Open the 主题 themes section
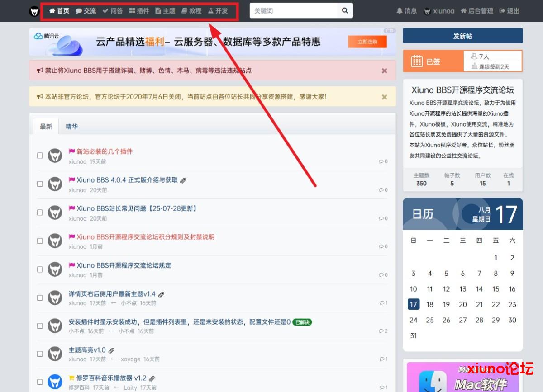Image resolution: width=543 pixels, height=392 pixels. (165, 11)
